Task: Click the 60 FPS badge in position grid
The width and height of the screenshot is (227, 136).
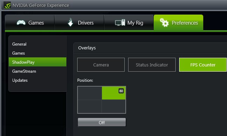Action: 121,91
